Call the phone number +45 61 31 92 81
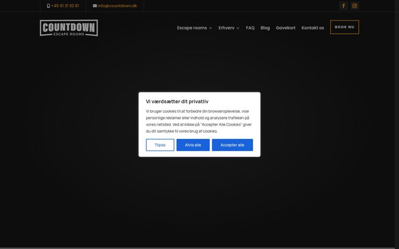This screenshot has height=249, width=399. click(65, 6)
